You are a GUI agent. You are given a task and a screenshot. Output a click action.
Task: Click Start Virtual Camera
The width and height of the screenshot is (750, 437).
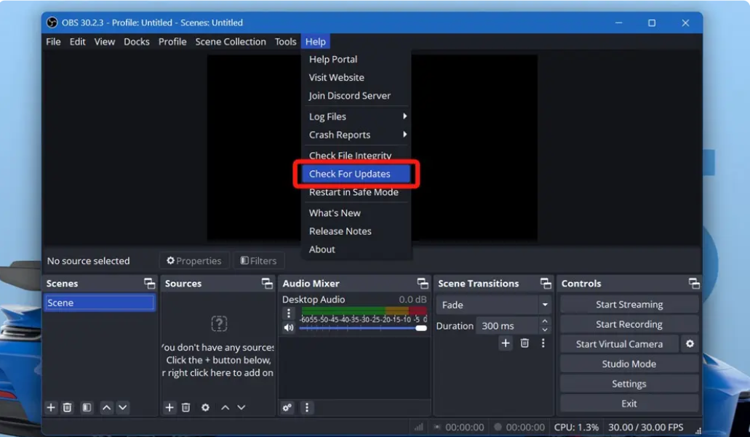[x=619, y=344]
